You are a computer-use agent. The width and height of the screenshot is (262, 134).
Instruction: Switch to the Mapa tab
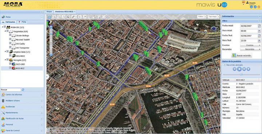tap(49, 12)
